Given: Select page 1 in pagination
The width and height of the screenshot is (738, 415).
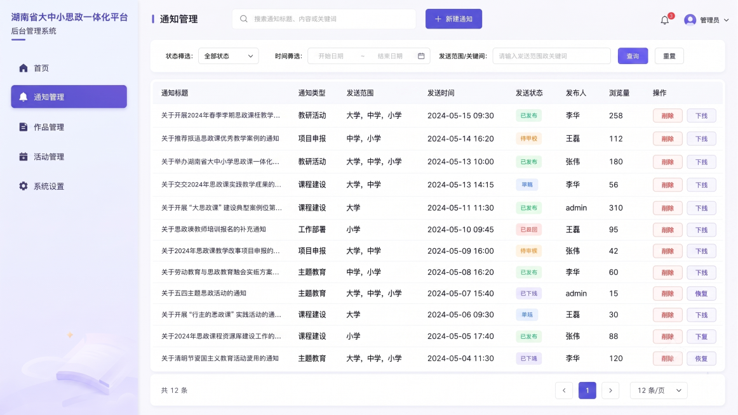Looking at the screenshot, I should coord(587,390).
